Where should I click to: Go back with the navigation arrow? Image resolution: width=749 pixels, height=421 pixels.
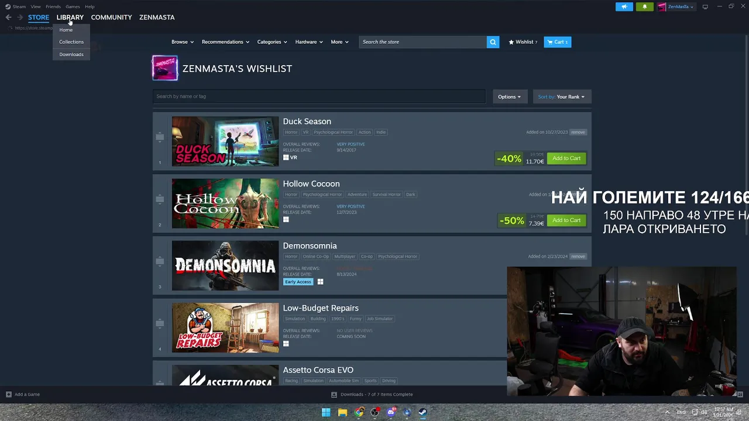click(8, 18)
